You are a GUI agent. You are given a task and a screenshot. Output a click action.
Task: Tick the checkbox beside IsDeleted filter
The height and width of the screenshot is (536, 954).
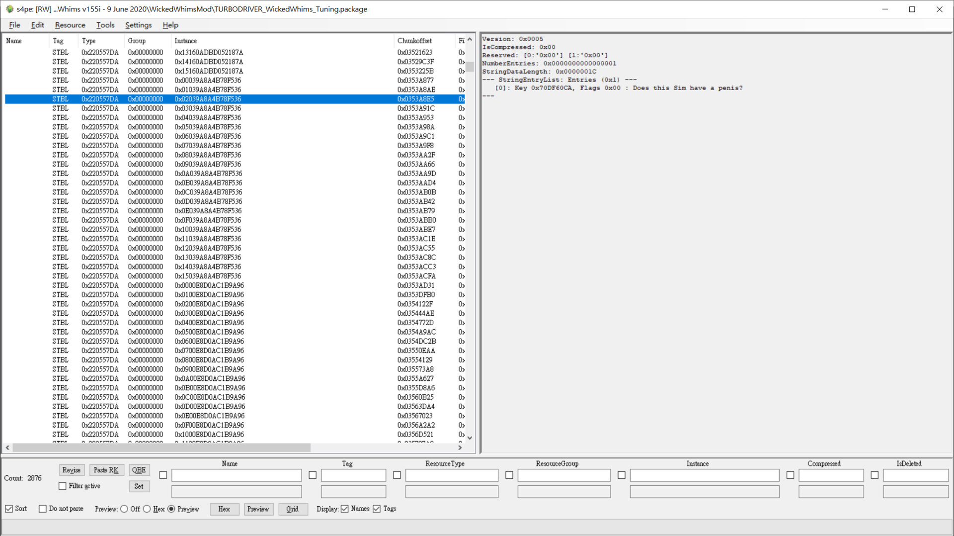click(x=875, y=475)
